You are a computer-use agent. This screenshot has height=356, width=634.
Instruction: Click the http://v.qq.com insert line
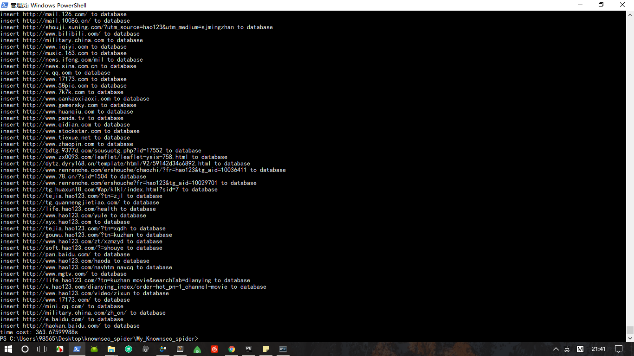55,73
